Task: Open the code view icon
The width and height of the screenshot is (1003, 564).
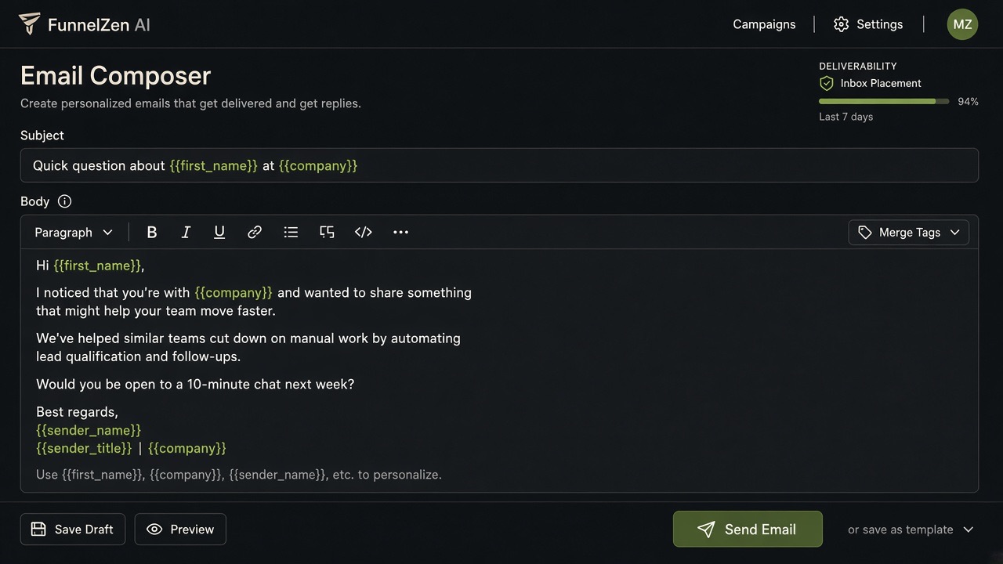Action: pos(364,232)
